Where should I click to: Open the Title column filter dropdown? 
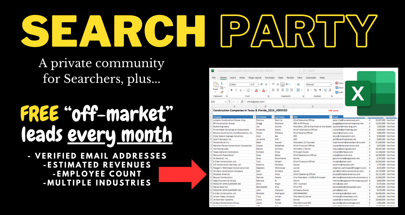point(331,117)
